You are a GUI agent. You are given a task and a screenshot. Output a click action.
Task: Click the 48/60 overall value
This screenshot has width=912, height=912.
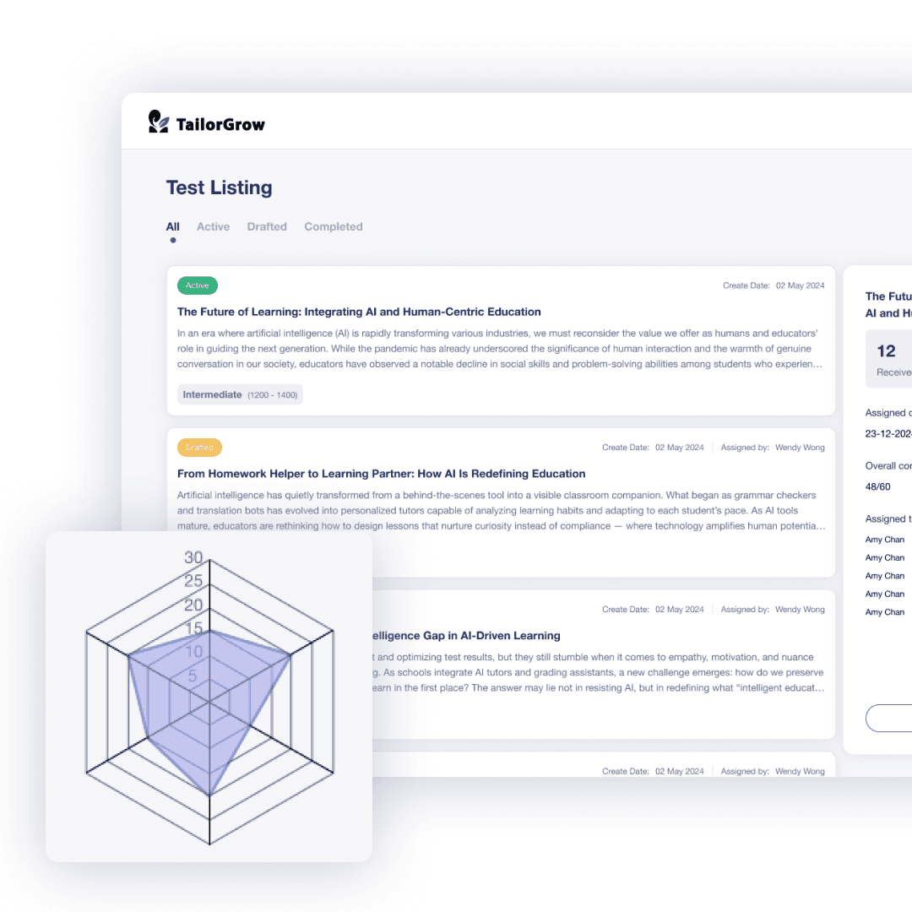pyautogui.click(x=877, y=487)
